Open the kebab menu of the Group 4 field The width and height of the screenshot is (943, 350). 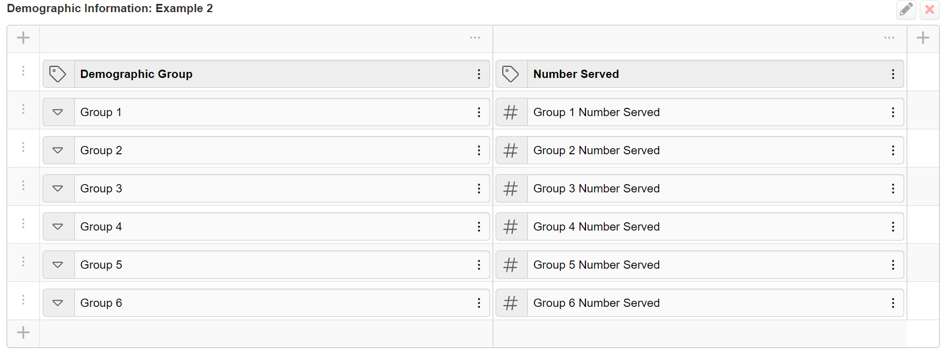[x=479, y=227]
